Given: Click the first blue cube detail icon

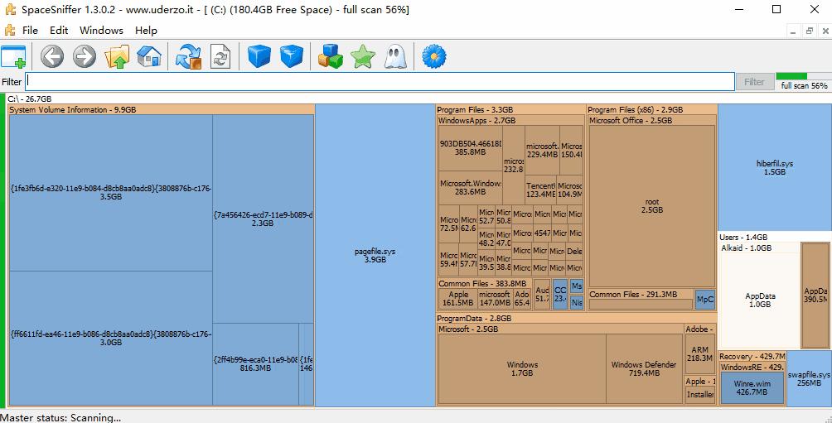Looking at the screenshot, I should coord(259,56).
